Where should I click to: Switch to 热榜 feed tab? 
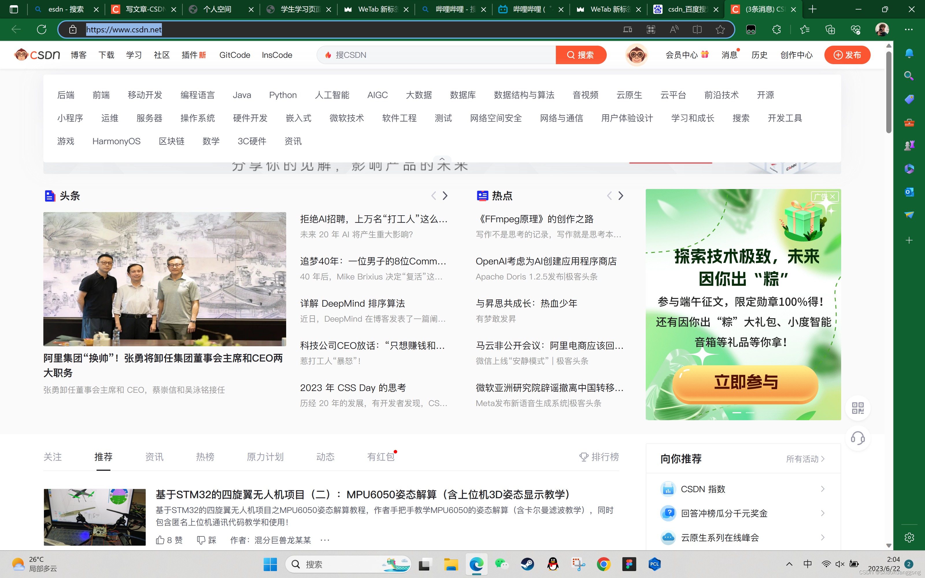pyautogui.click(x=205, y=457)
